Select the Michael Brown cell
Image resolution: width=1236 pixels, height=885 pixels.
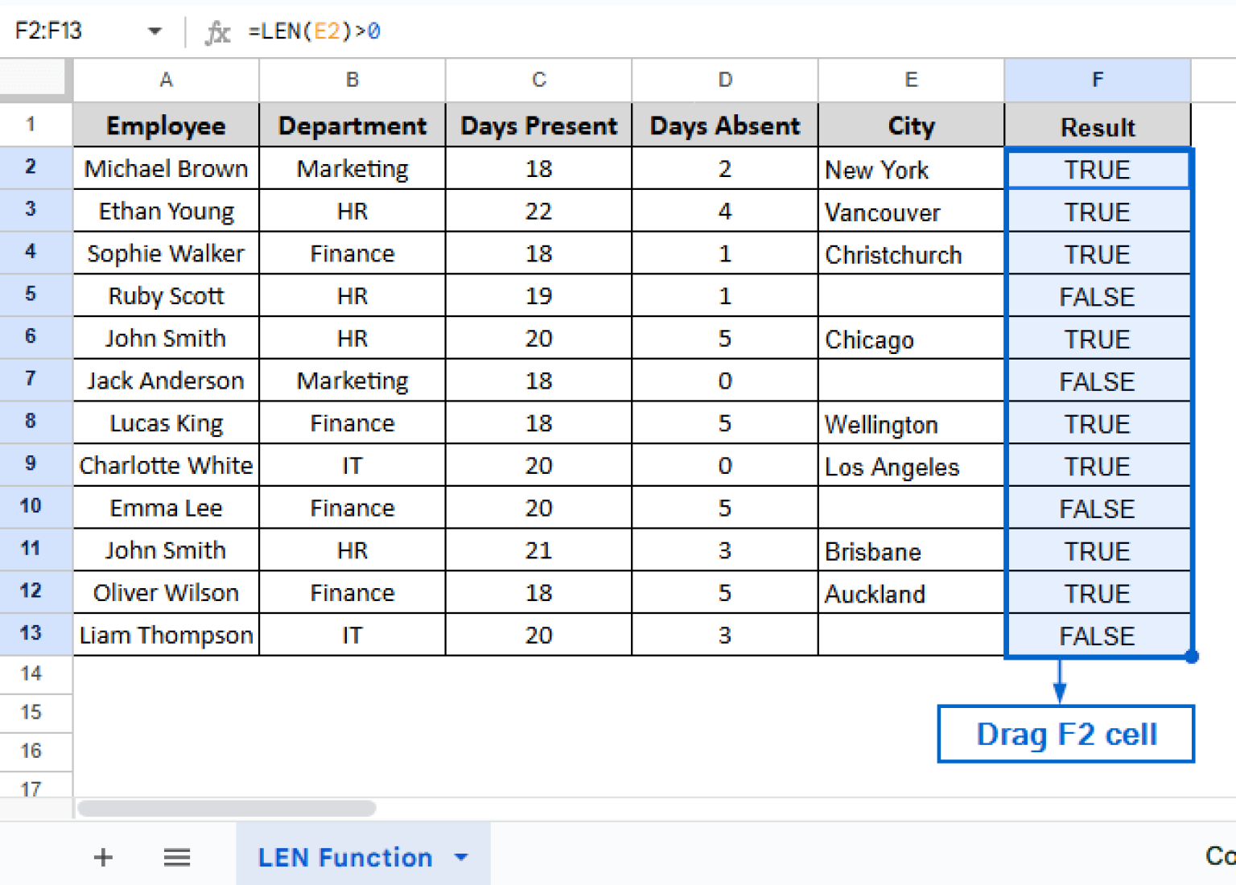pyautogui.click(x=166, y=169)
